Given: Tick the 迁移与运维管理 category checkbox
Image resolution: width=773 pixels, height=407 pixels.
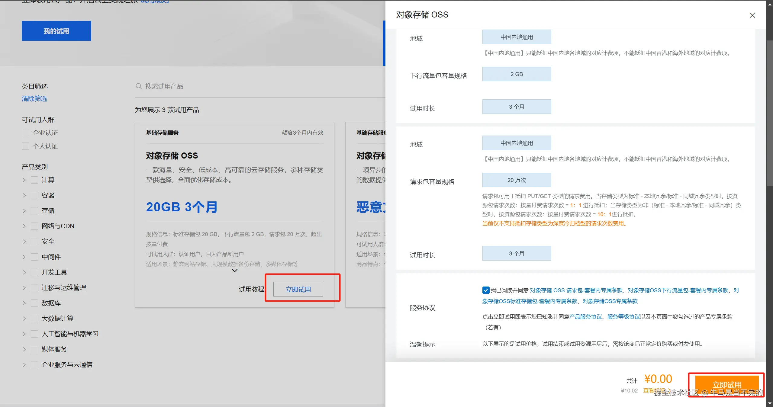Looking at the screenshot, I should click(34, 288).
